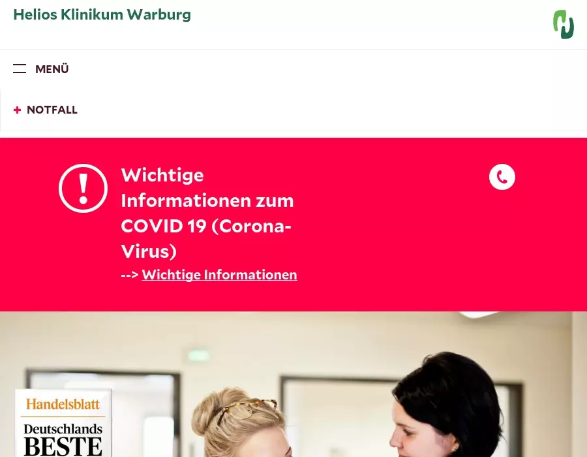
Task: Click the COVID 19 banner heading text
Action: point(207,213)
